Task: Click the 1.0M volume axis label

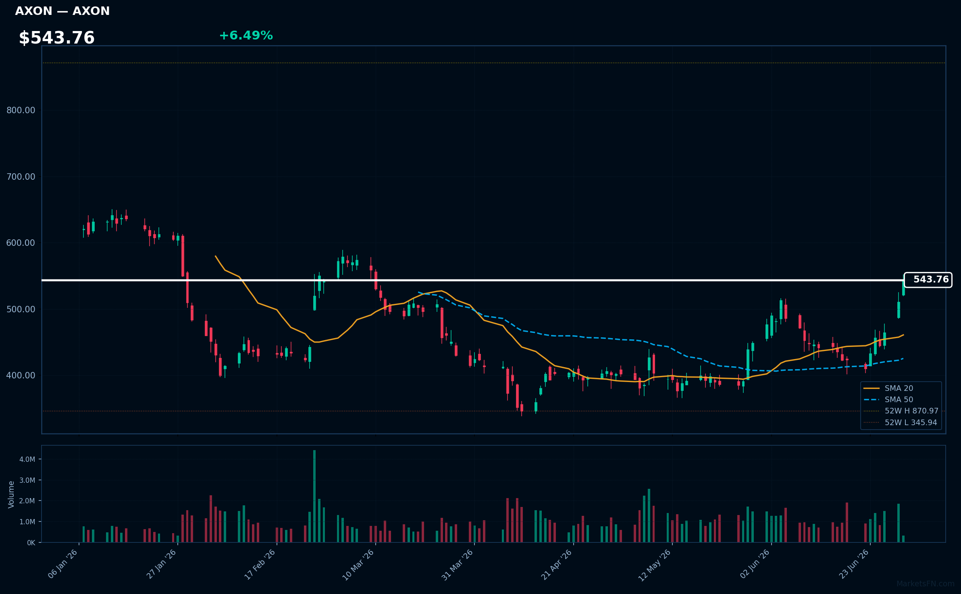Action: (x=27, y=522)
